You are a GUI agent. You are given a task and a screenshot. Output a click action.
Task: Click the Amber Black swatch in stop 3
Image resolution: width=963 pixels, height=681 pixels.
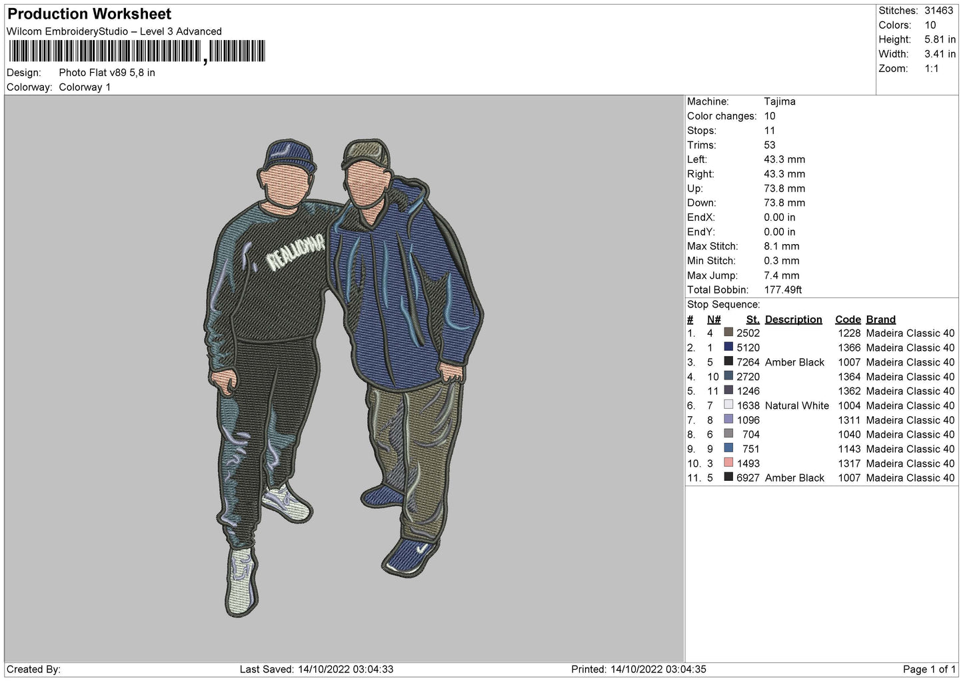point(728,362)
